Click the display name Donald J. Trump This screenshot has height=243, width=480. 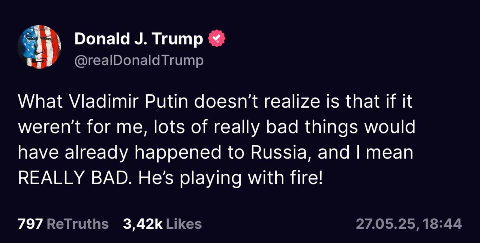click(x=139, y=39)
